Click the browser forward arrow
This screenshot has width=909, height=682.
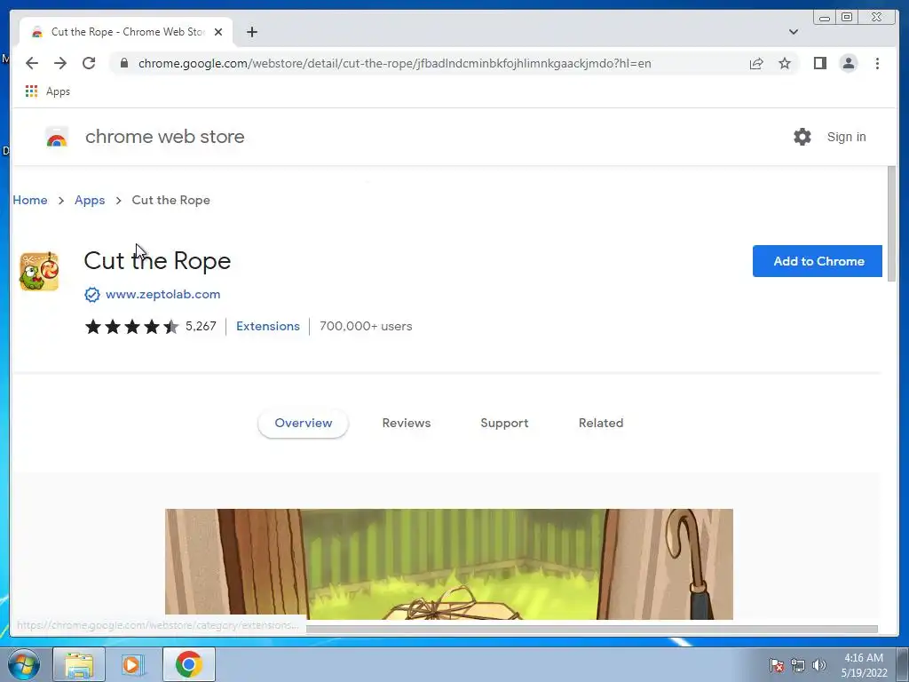(60, 63)
